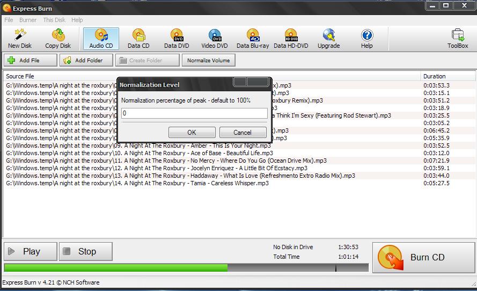Click the Add Folder button
Screen dimensions: 477x291
click(86, 60)
